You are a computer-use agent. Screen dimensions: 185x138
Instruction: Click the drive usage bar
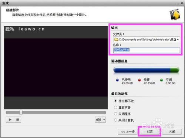tap(146, 70)
